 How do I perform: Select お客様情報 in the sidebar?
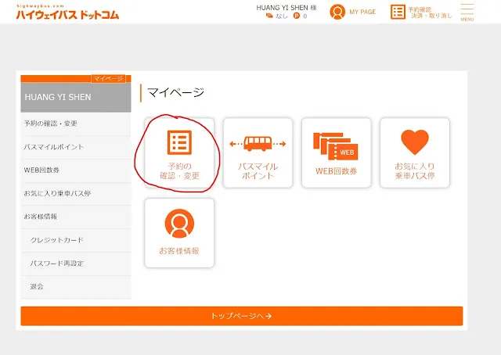coord(76,217)
